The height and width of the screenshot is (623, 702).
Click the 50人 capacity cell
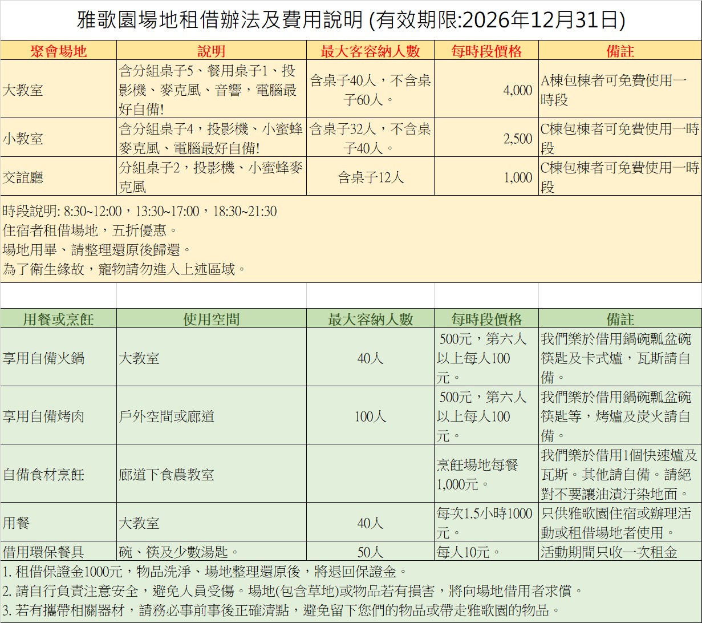tap(370, 551)
